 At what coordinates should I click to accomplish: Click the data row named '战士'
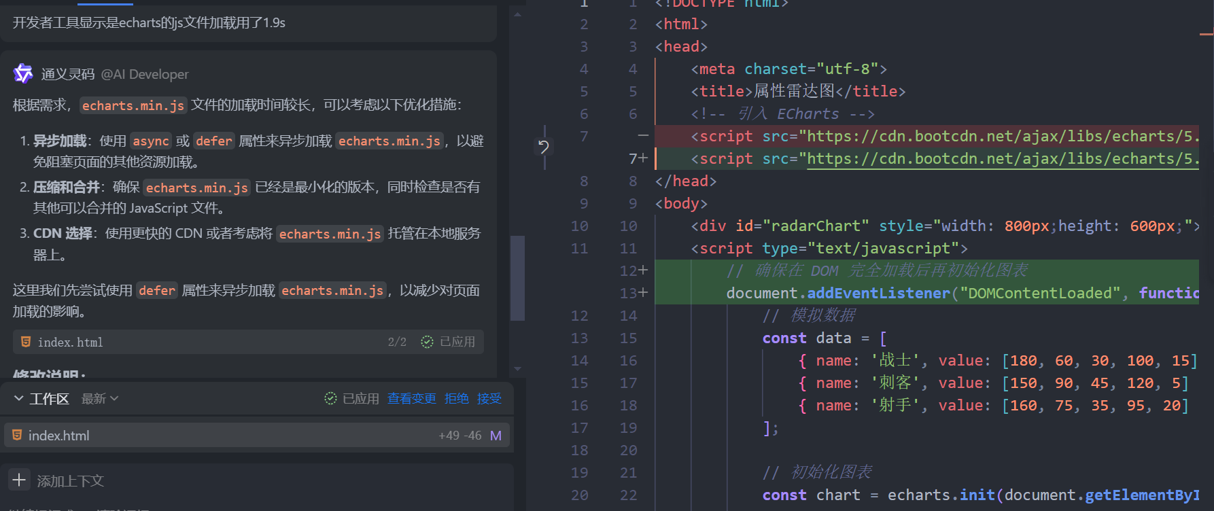pyautogui.click(x=997, y=360)
